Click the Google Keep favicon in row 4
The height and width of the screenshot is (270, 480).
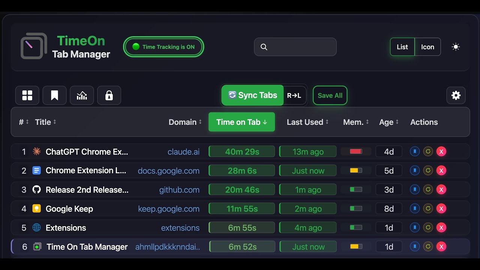click(x=36, y=208)
